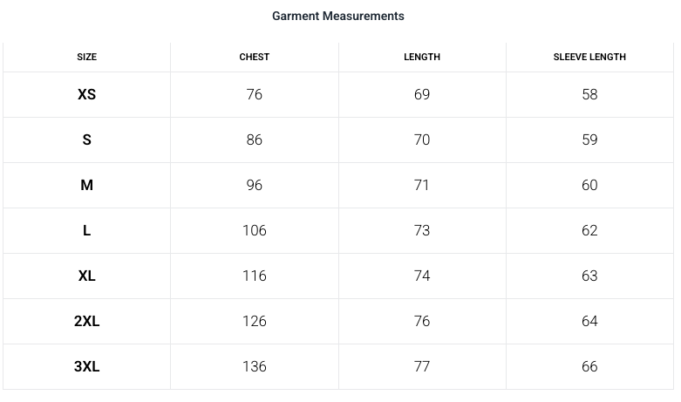Click sleeve length value 64 for 2XL
The height and width of the screenshot is (402, 681).
coord(589,321)
